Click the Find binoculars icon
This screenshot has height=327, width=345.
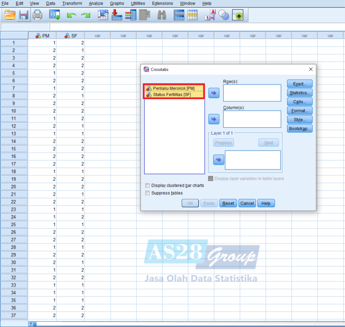coord(162,15)
